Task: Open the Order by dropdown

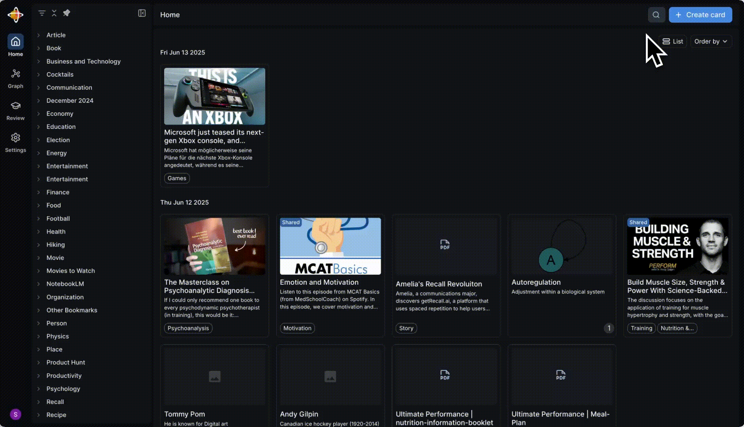Action: (711, 42)
